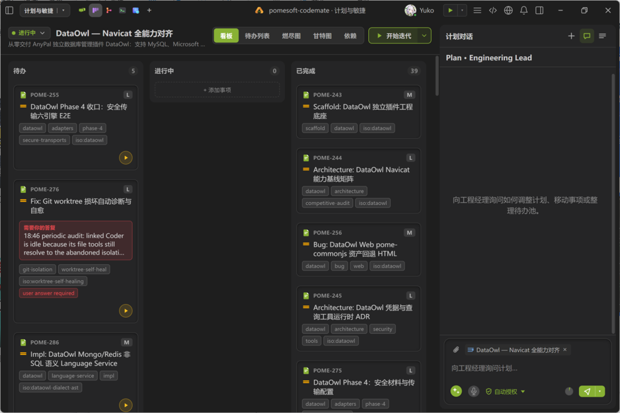Start POME-255 with its play button
Viewport: 620px width, 413px height.
(126, 158)
